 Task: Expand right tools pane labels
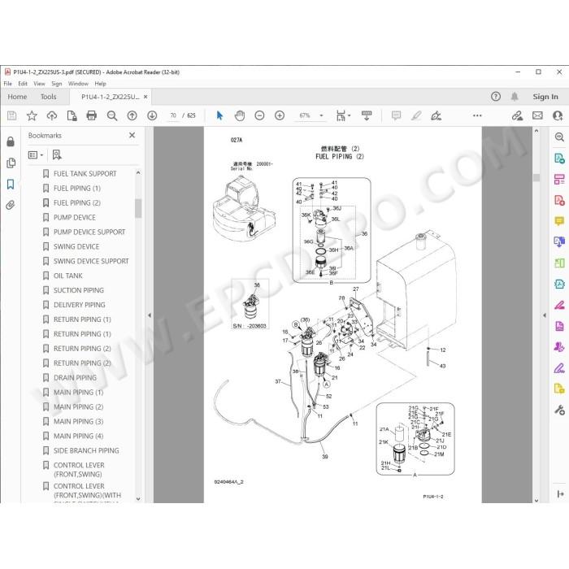(x=560, y=494)
